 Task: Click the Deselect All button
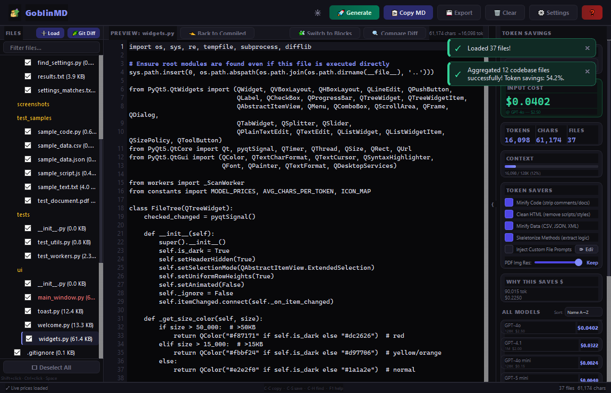click(x=52, y=368)
